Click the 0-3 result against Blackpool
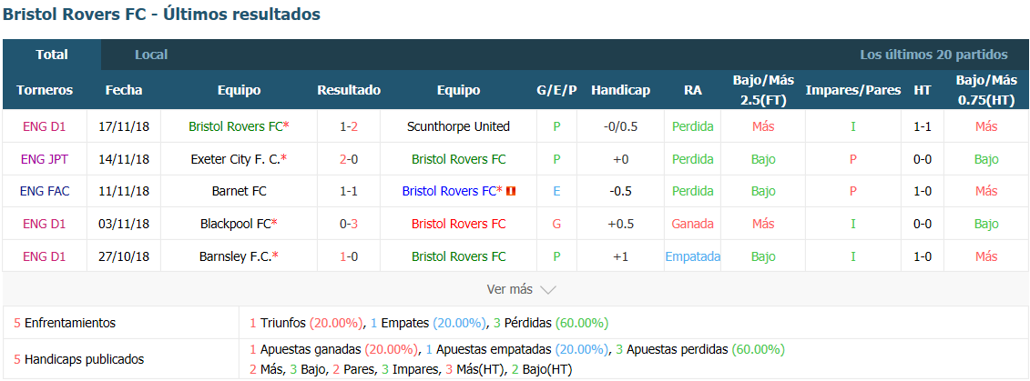 [x=349, y=224]
